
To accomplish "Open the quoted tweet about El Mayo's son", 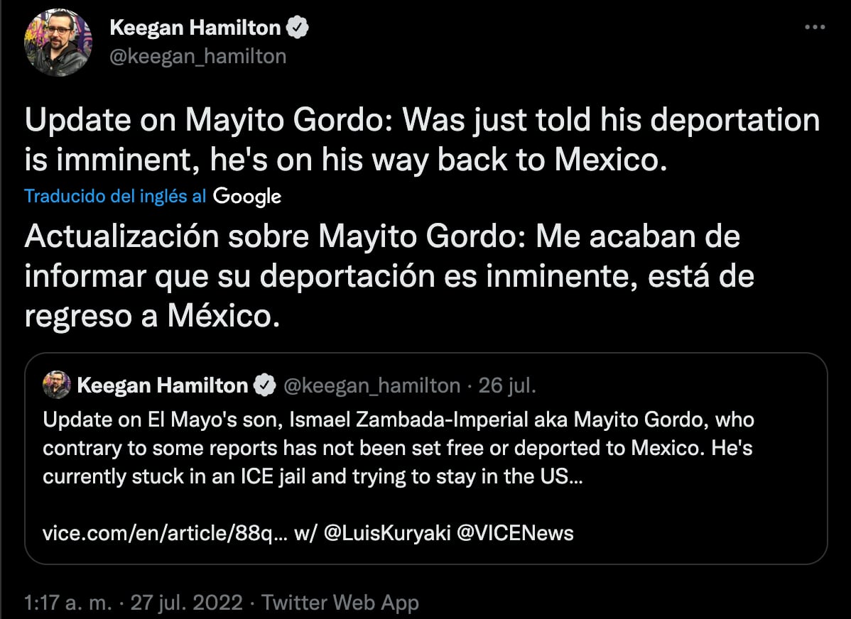I will [x=426, y=448].
